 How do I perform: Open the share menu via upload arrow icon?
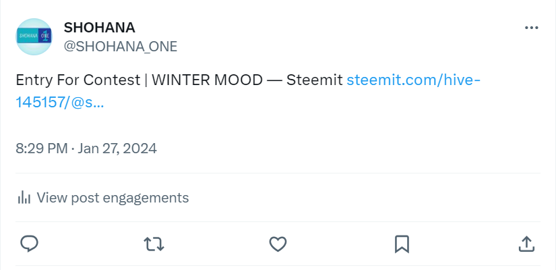tap(526, 244)
